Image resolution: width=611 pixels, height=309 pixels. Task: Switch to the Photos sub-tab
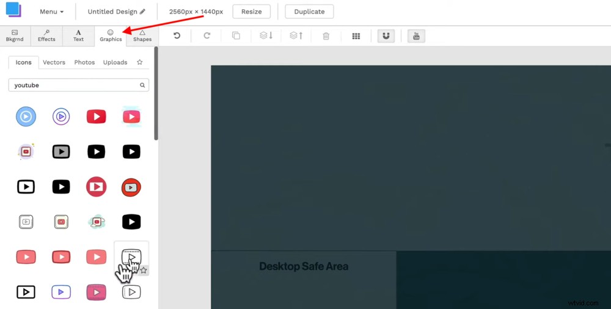tap(84, 62)
